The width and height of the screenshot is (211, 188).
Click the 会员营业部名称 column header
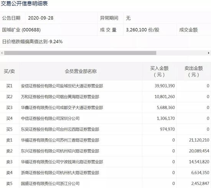click(x=81, y=71)
